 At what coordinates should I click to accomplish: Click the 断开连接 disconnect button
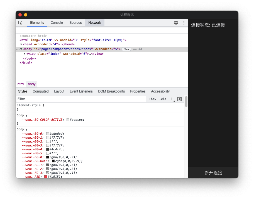(213, 173)
